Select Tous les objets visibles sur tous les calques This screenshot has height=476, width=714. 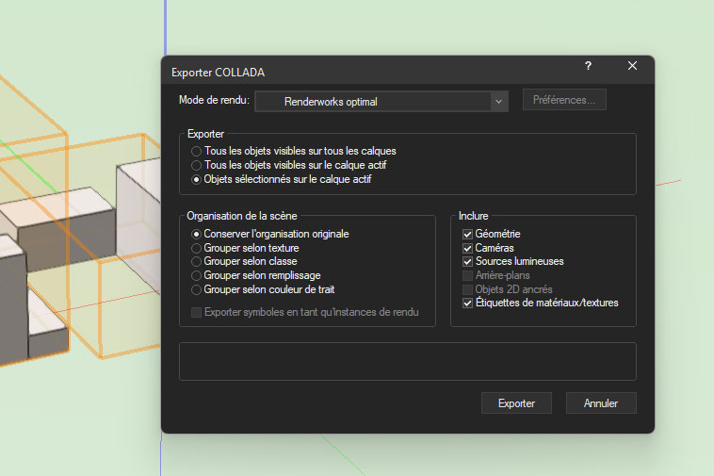tap(196, 151)
